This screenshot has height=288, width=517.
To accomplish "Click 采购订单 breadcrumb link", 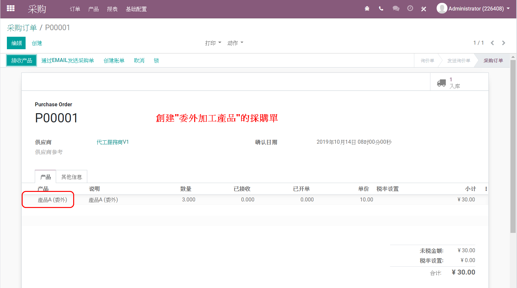I will 22,28.
